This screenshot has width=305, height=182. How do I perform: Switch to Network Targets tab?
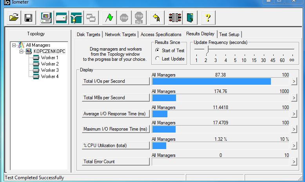120,35
